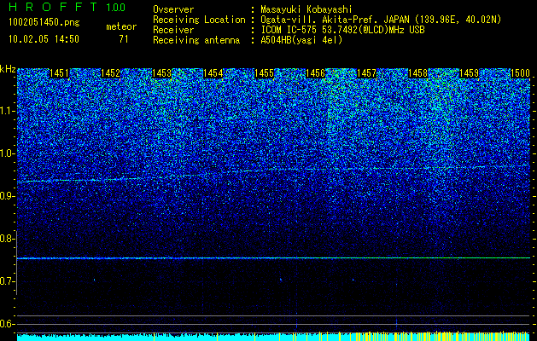
Task: Click the ICOM IC-575 receiver text
Action: (x=342, y=30)
